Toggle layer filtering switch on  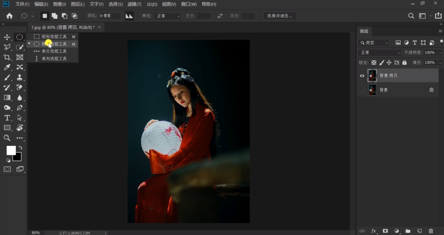click(x=442, y=43)
